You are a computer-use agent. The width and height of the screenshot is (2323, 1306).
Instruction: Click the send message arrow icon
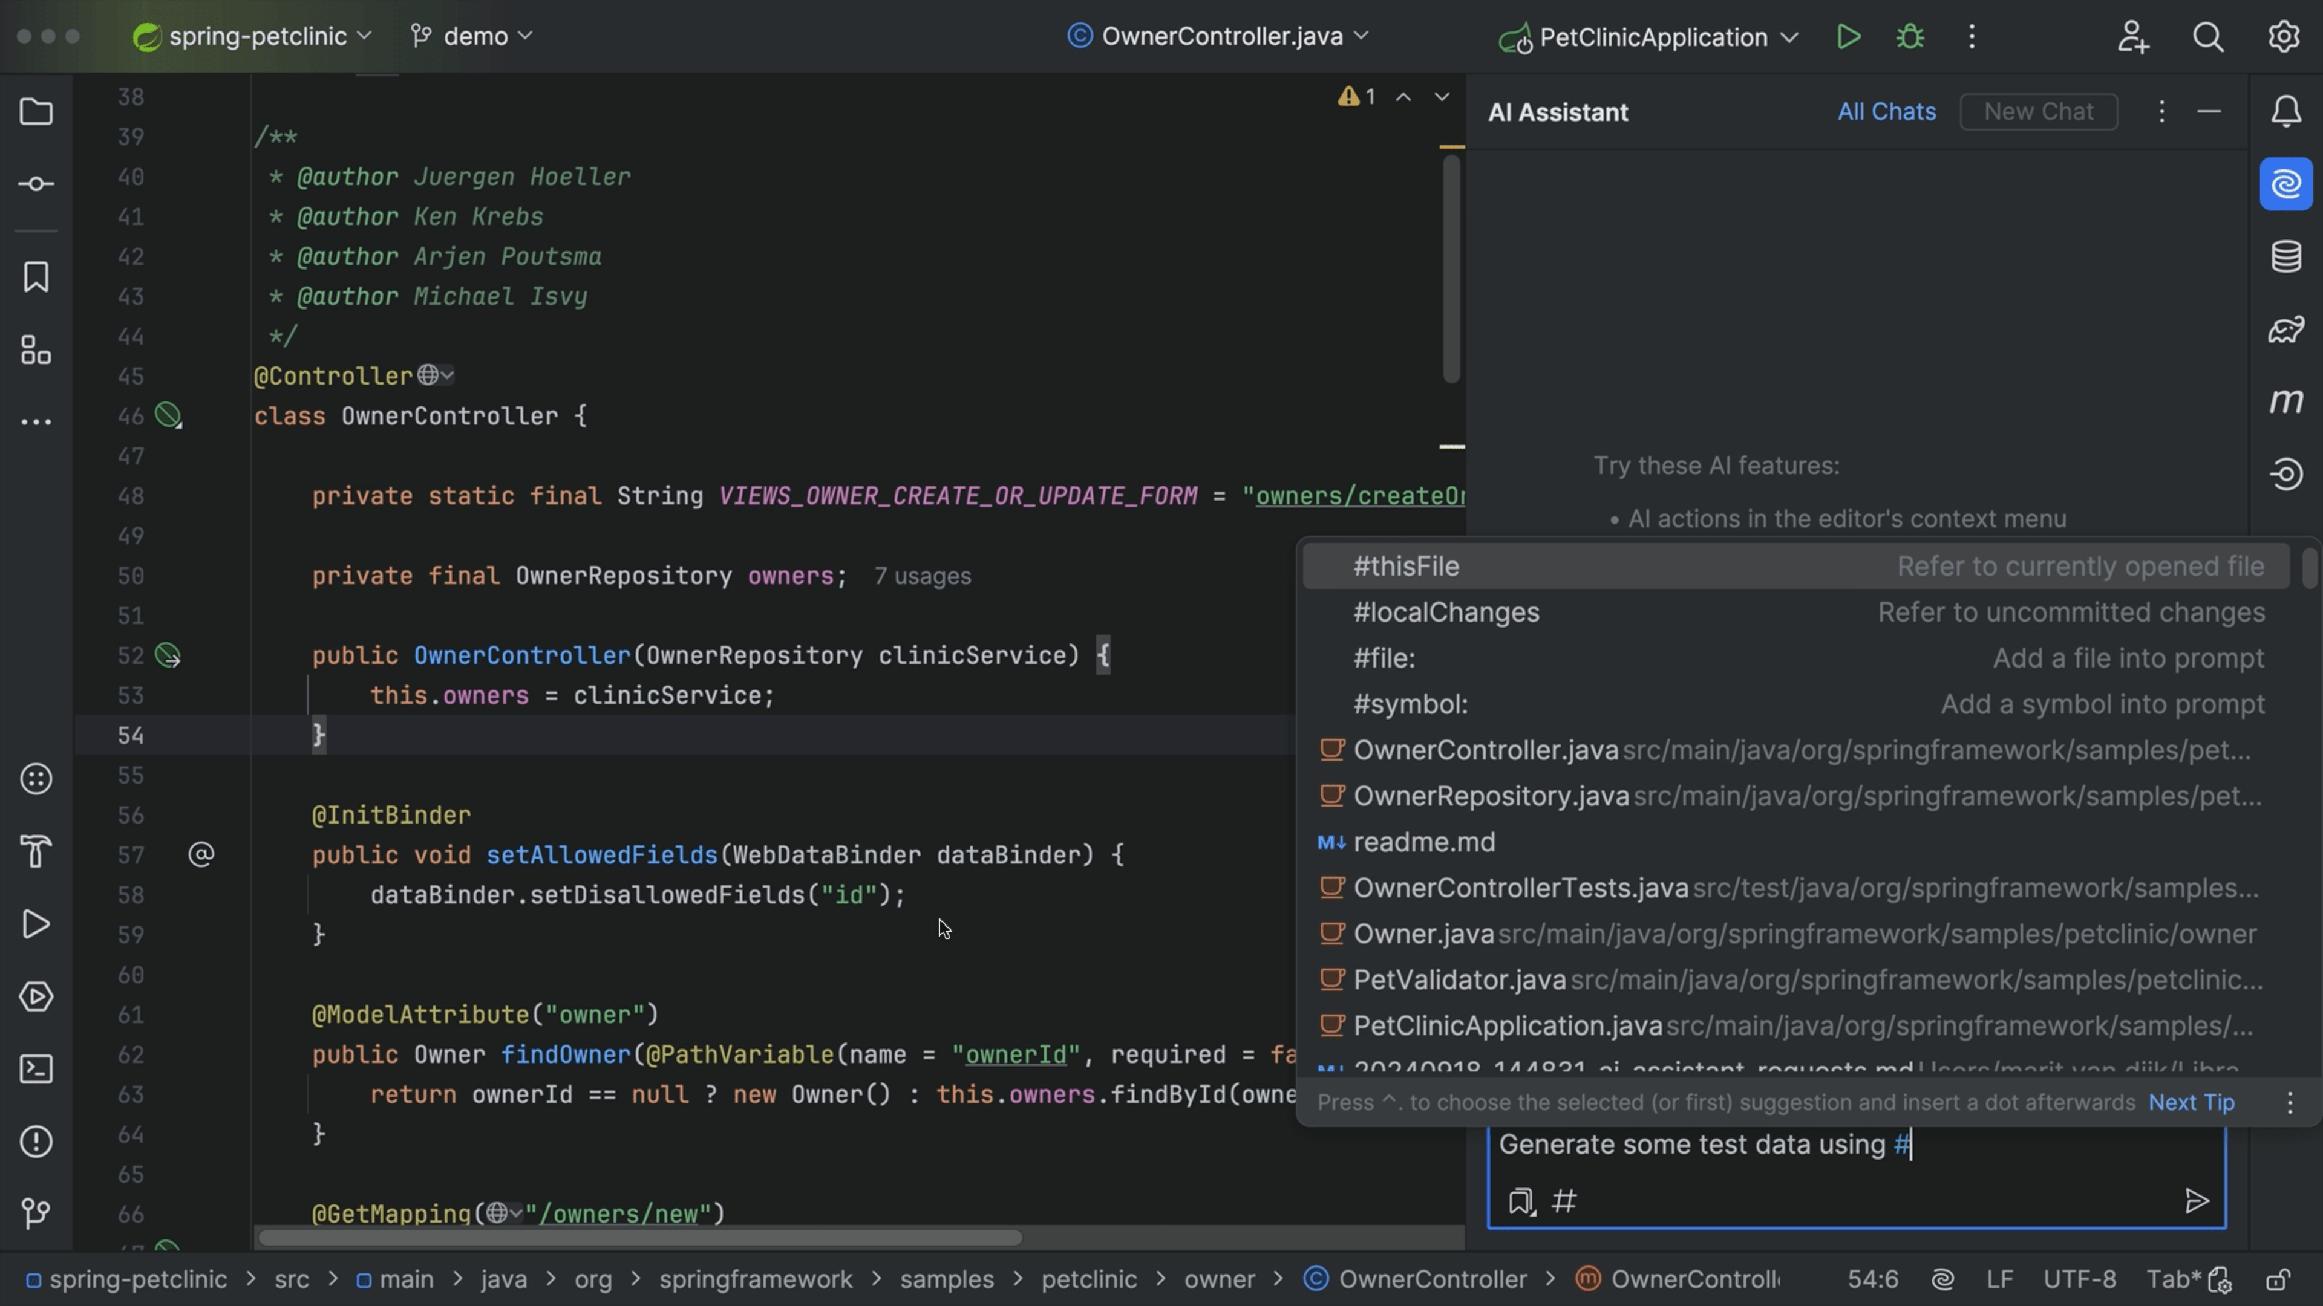pyautogui.click(x=2197, y=1201)
